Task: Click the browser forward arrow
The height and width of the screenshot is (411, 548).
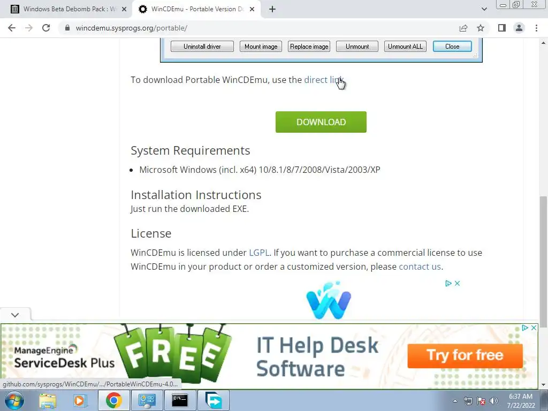Action: 29,28
